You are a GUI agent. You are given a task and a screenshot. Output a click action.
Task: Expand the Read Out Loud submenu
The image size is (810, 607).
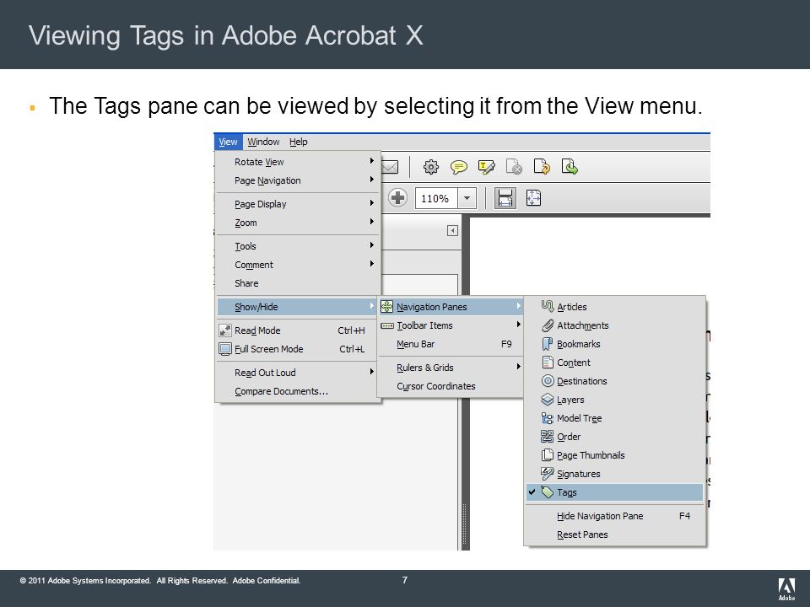[x=298, y=373]
